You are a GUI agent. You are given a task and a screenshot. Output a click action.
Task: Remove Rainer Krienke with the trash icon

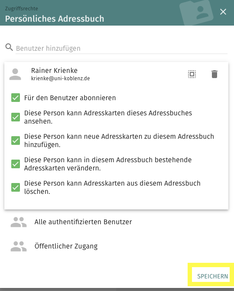pyautogui.click(x=214, y=74)
